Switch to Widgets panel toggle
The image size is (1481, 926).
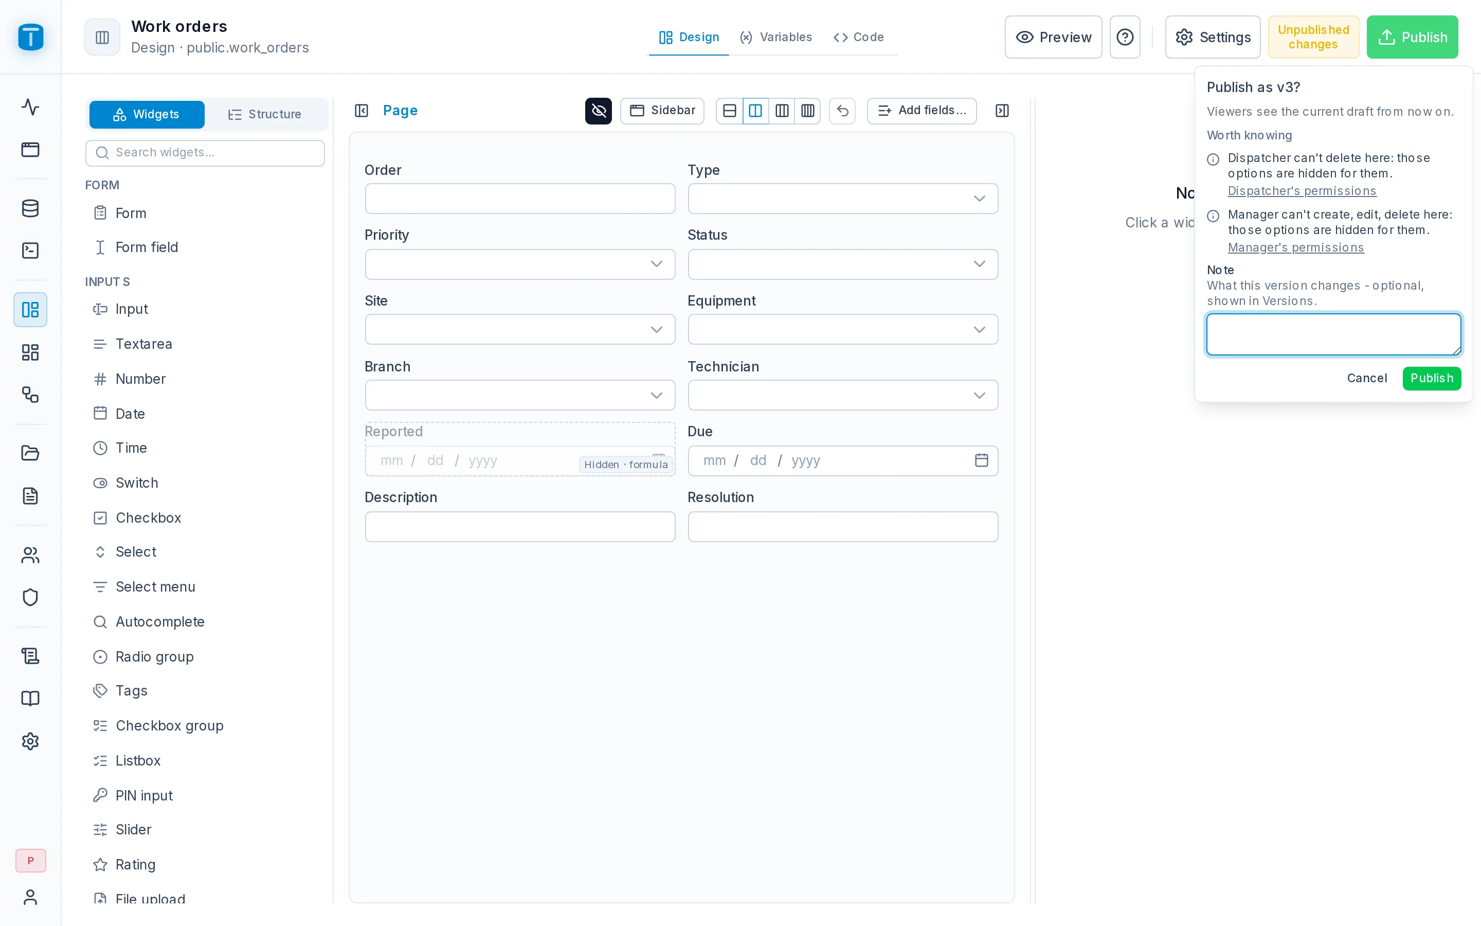click(x=147, y=115)
